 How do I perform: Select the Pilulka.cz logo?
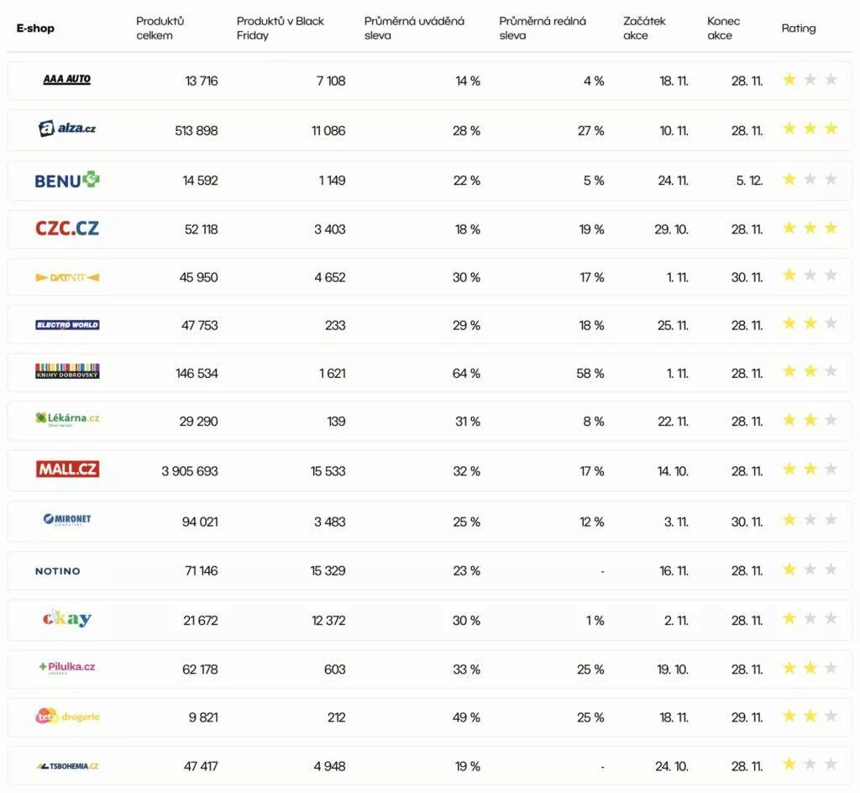[x=67, y=668]
